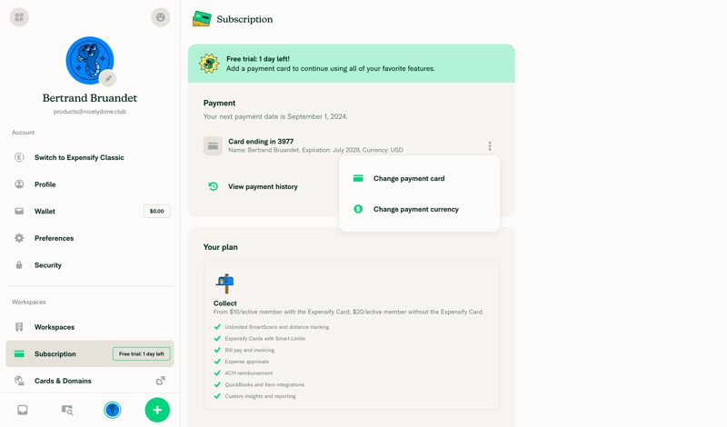Click the Security lock icon
Viewport: 727px width, 427px height.
pos(19,265)
